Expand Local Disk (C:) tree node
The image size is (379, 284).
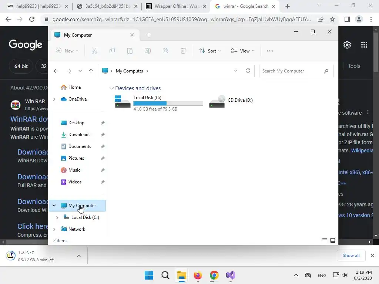[57, 217]
